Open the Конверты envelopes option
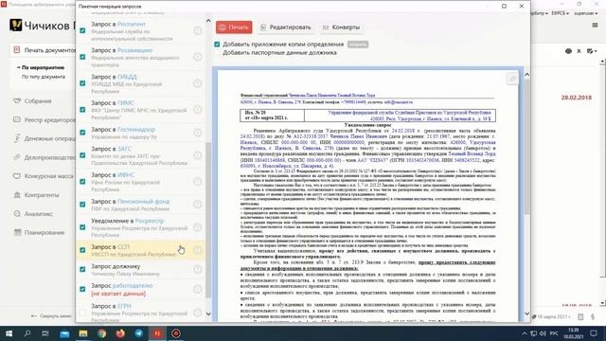 point(341,27)
